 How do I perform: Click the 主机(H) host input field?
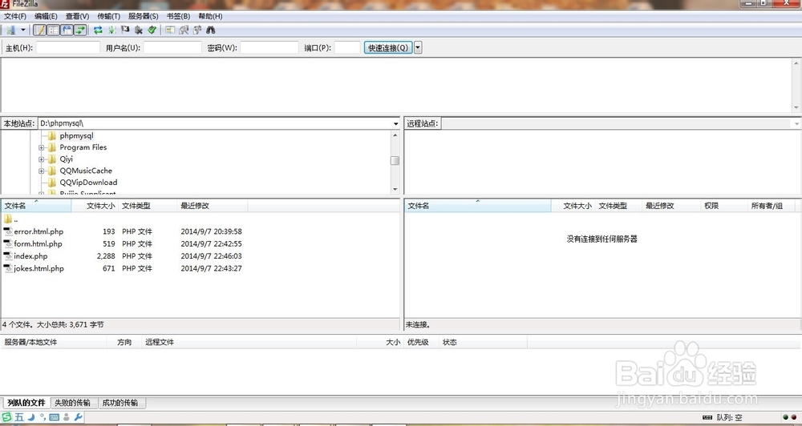click(x=68, y=47)
